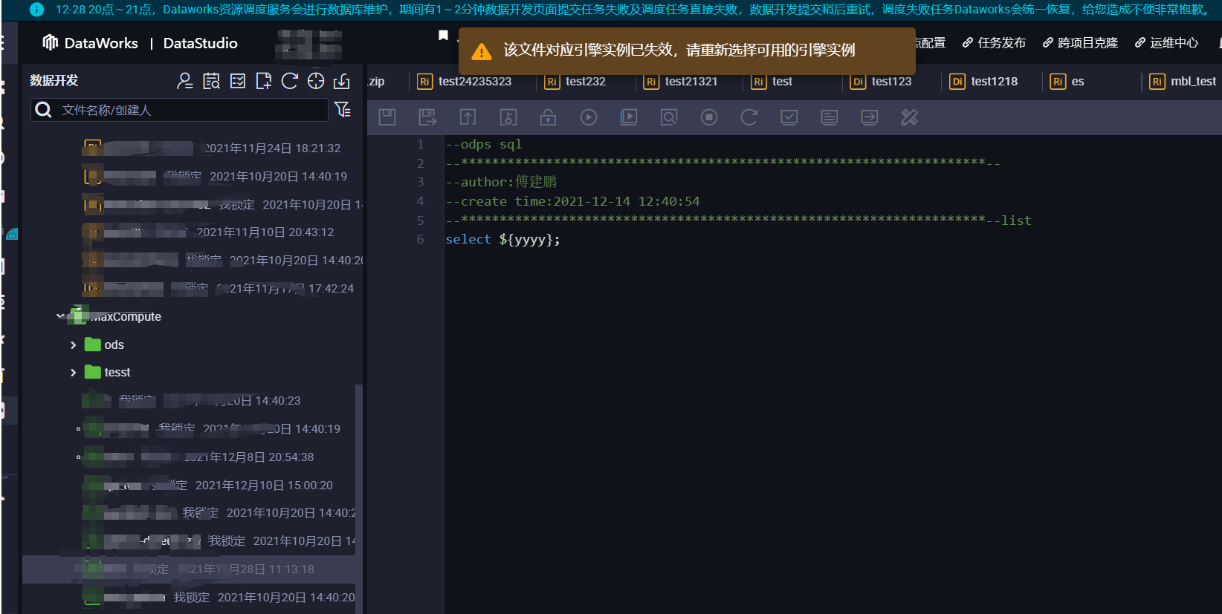Open the 任务发布 link
1222x614 pixels.
tap(994, 43)
